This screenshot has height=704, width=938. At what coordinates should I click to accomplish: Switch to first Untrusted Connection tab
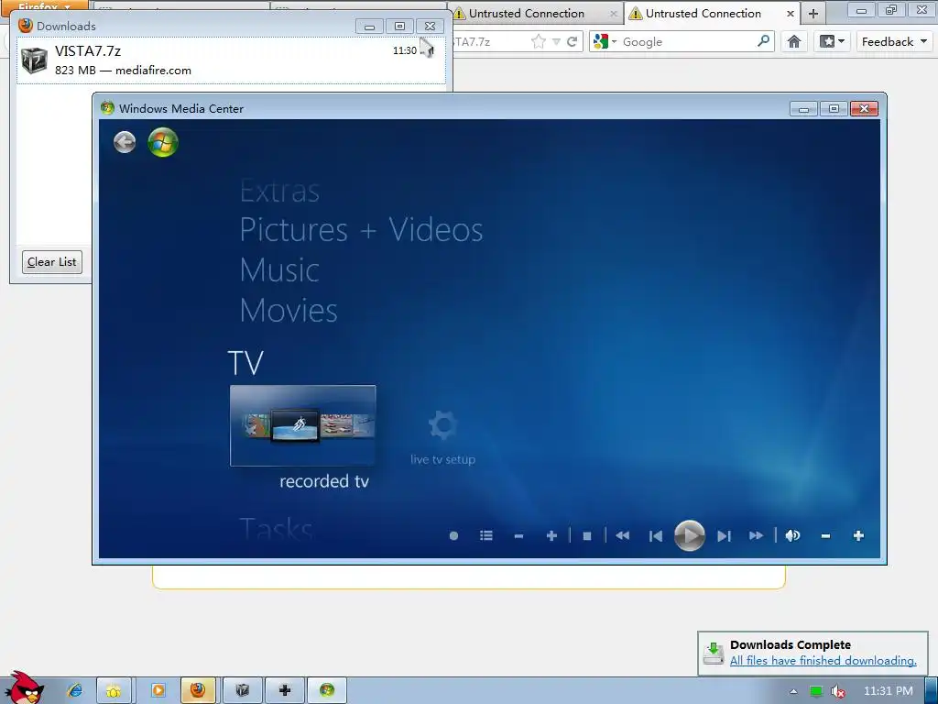click(x=535, y=13)
